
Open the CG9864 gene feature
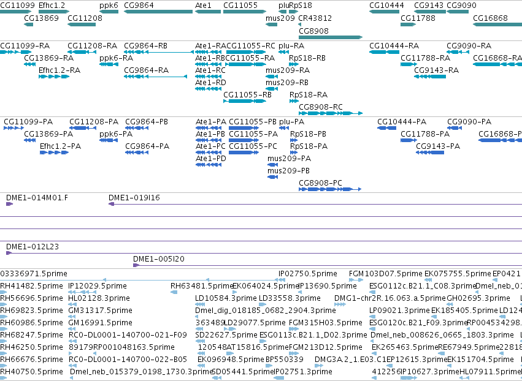point(158,12)
